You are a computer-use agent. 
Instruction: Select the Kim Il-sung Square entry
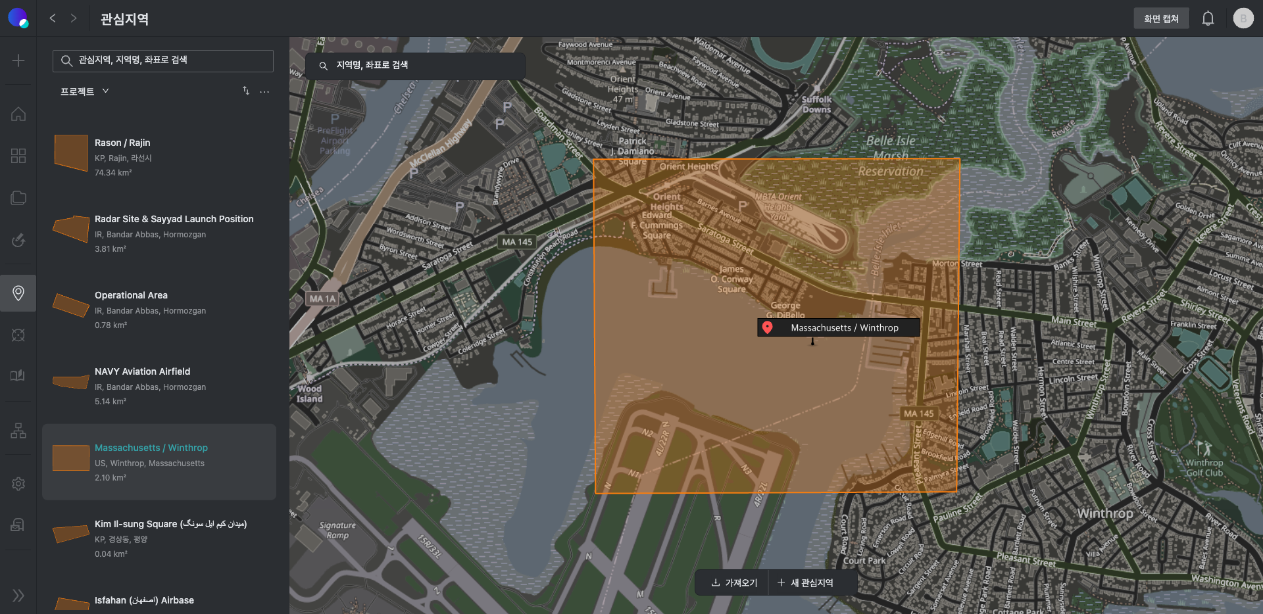159,538
